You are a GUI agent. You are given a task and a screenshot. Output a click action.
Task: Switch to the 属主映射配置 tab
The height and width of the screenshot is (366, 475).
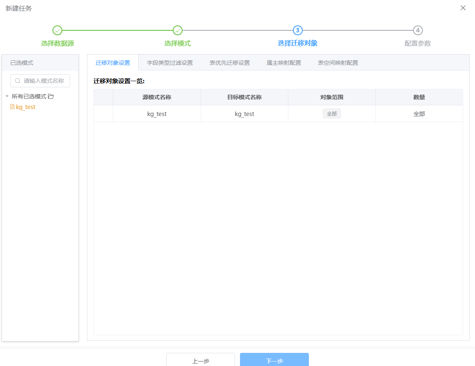pos(283,63)
